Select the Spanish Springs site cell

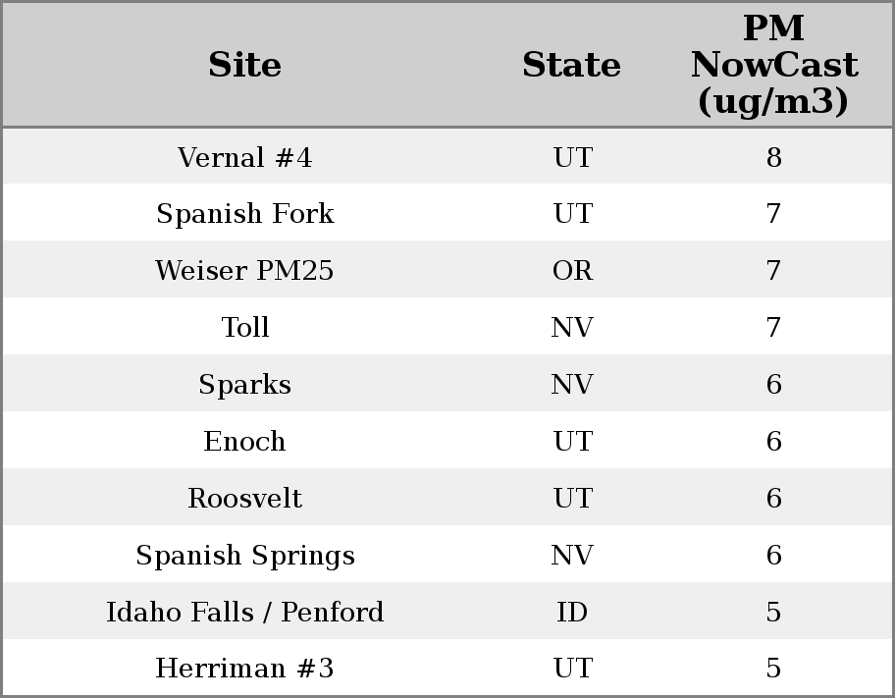click(244, 556)
